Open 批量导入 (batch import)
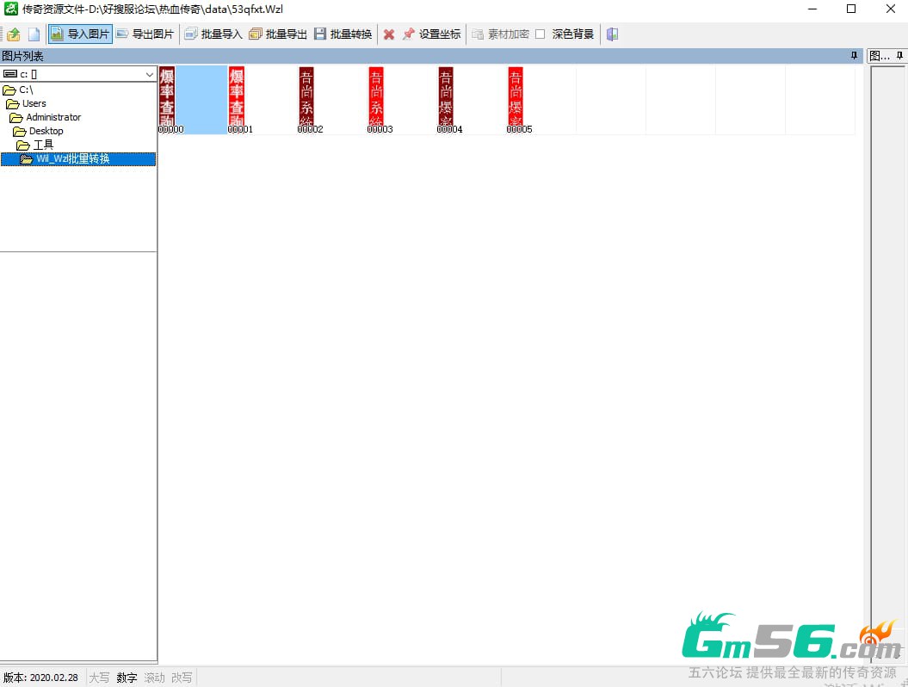This screenshot has height=687, width=908. point(213,34)
